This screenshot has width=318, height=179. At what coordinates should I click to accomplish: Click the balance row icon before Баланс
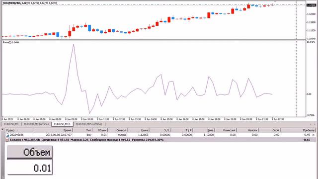pos(7,140)
